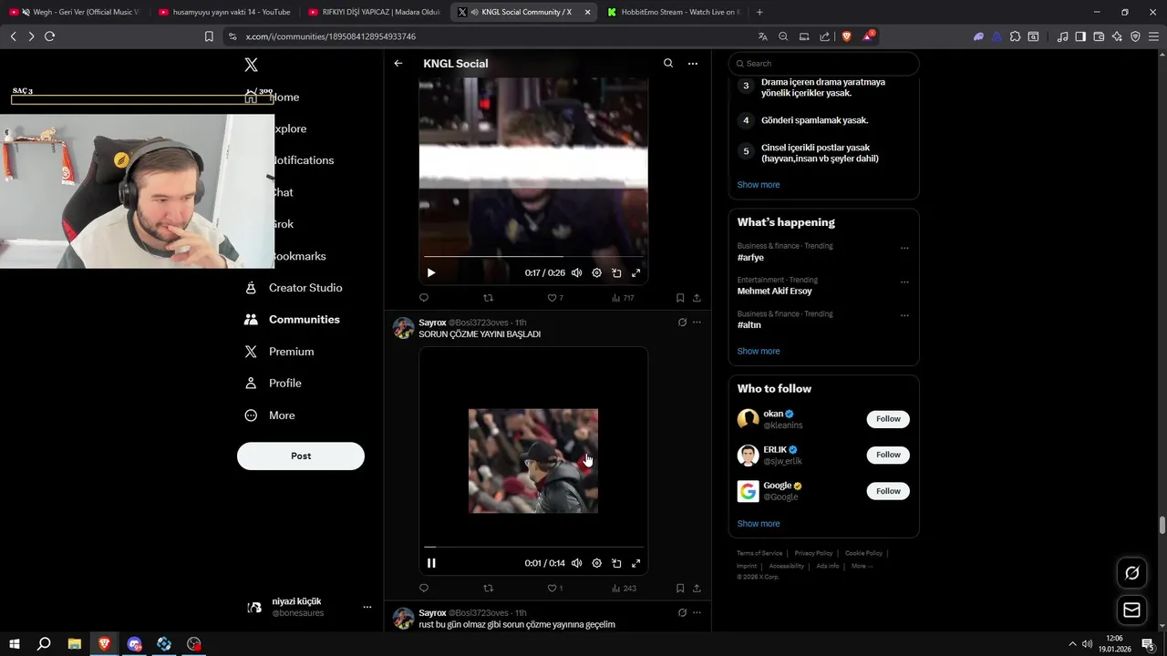Repost the post with 717 views
The width and height of the screenshot is (1167, 656).
pyautogui.click(x=488, y=298)
